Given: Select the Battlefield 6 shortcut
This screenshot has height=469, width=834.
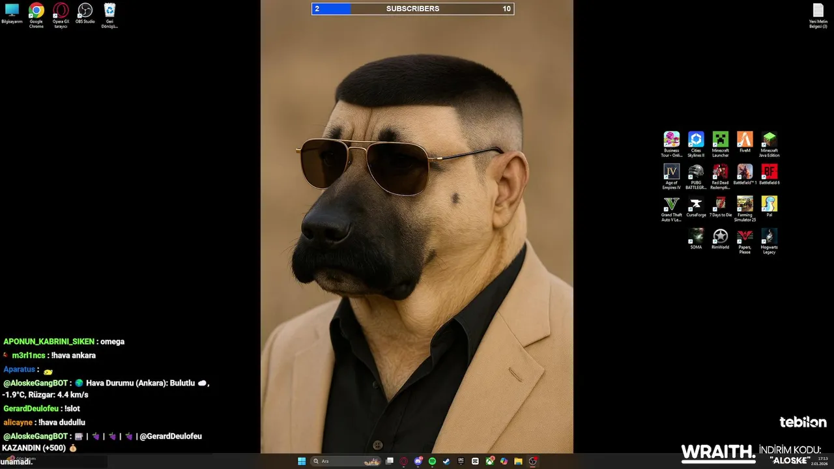Looking at the screenshot, I should 769,175.
